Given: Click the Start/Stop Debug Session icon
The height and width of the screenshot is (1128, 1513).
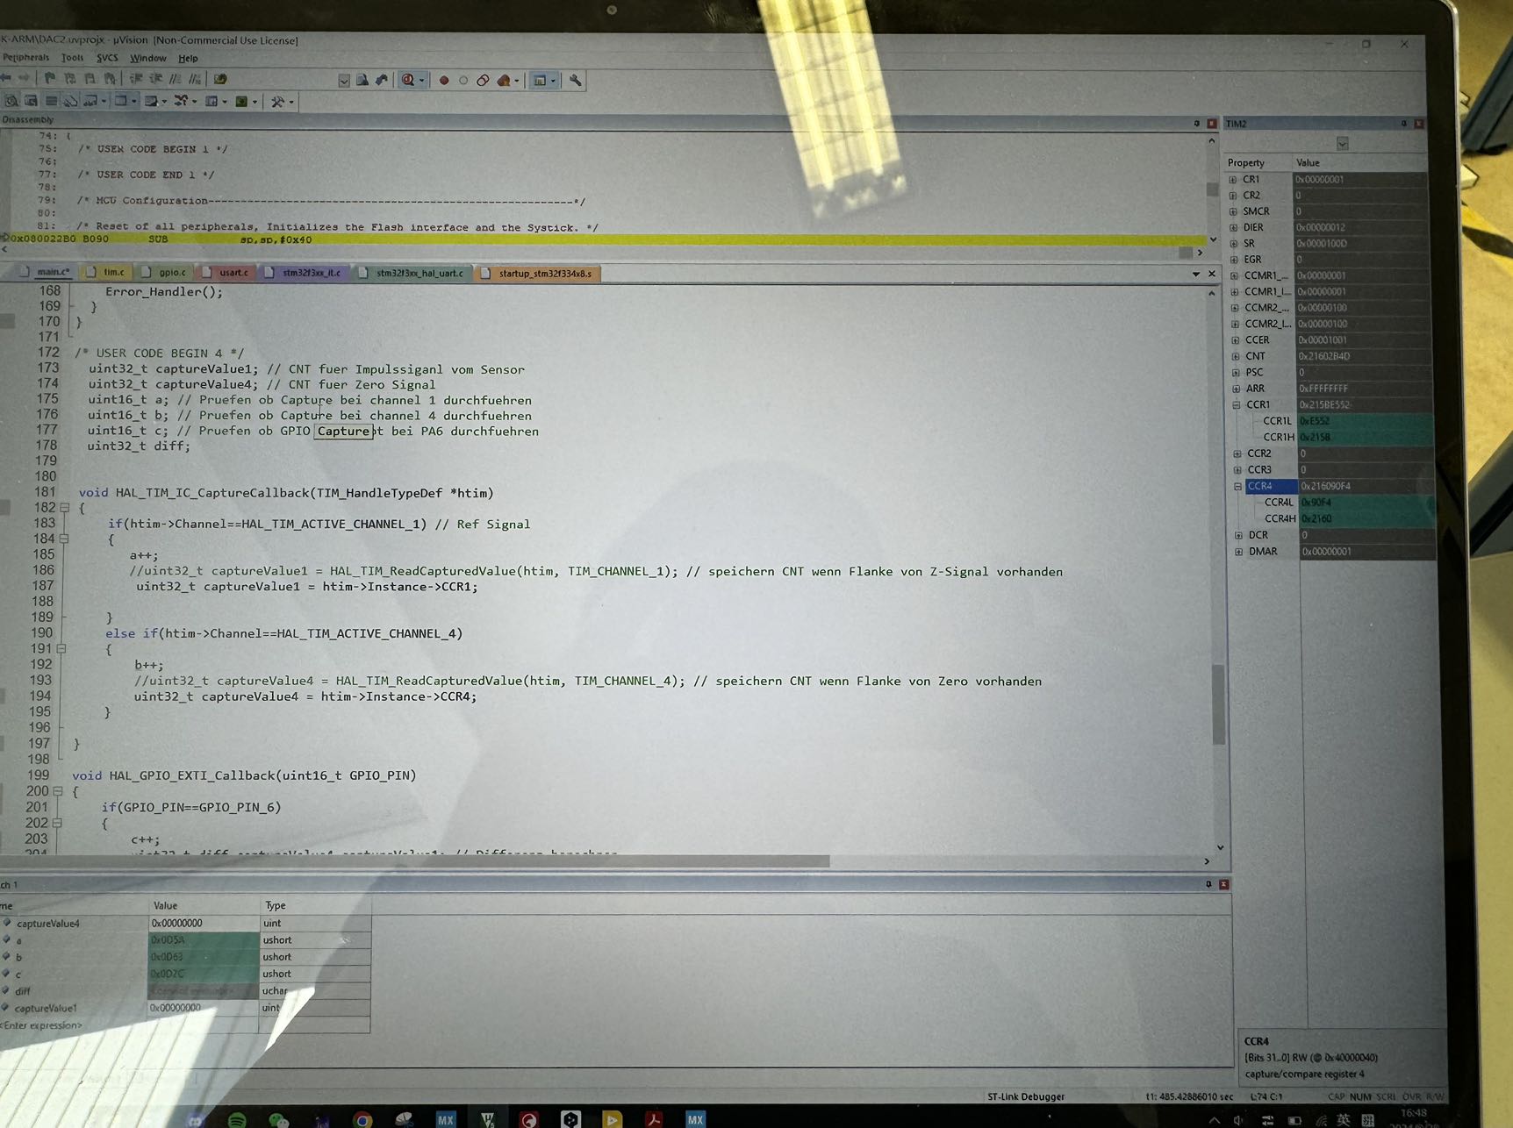Looking at the screenshot, I should click(409, 80).
